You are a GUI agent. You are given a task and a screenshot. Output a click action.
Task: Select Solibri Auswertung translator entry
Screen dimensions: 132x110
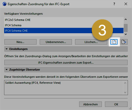(33, 83)
